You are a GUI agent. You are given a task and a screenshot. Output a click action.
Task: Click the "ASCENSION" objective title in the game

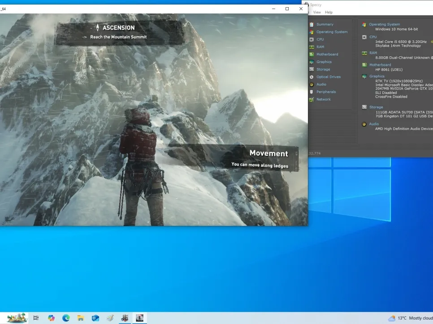(119, 28)
